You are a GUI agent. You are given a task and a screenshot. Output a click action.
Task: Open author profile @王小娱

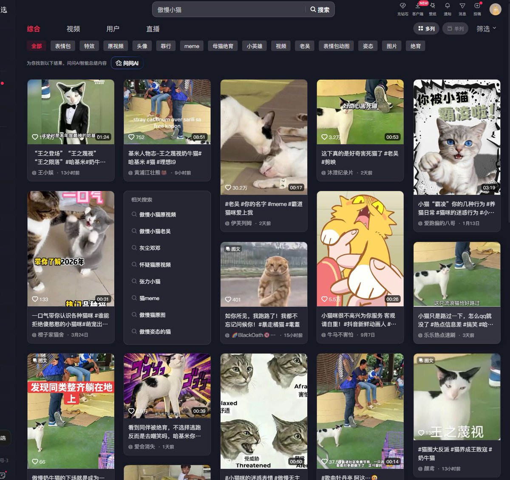[43, 173]
